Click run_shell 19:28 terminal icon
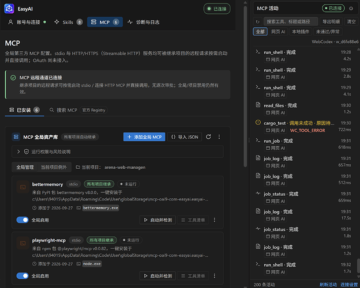 (258, 52)
